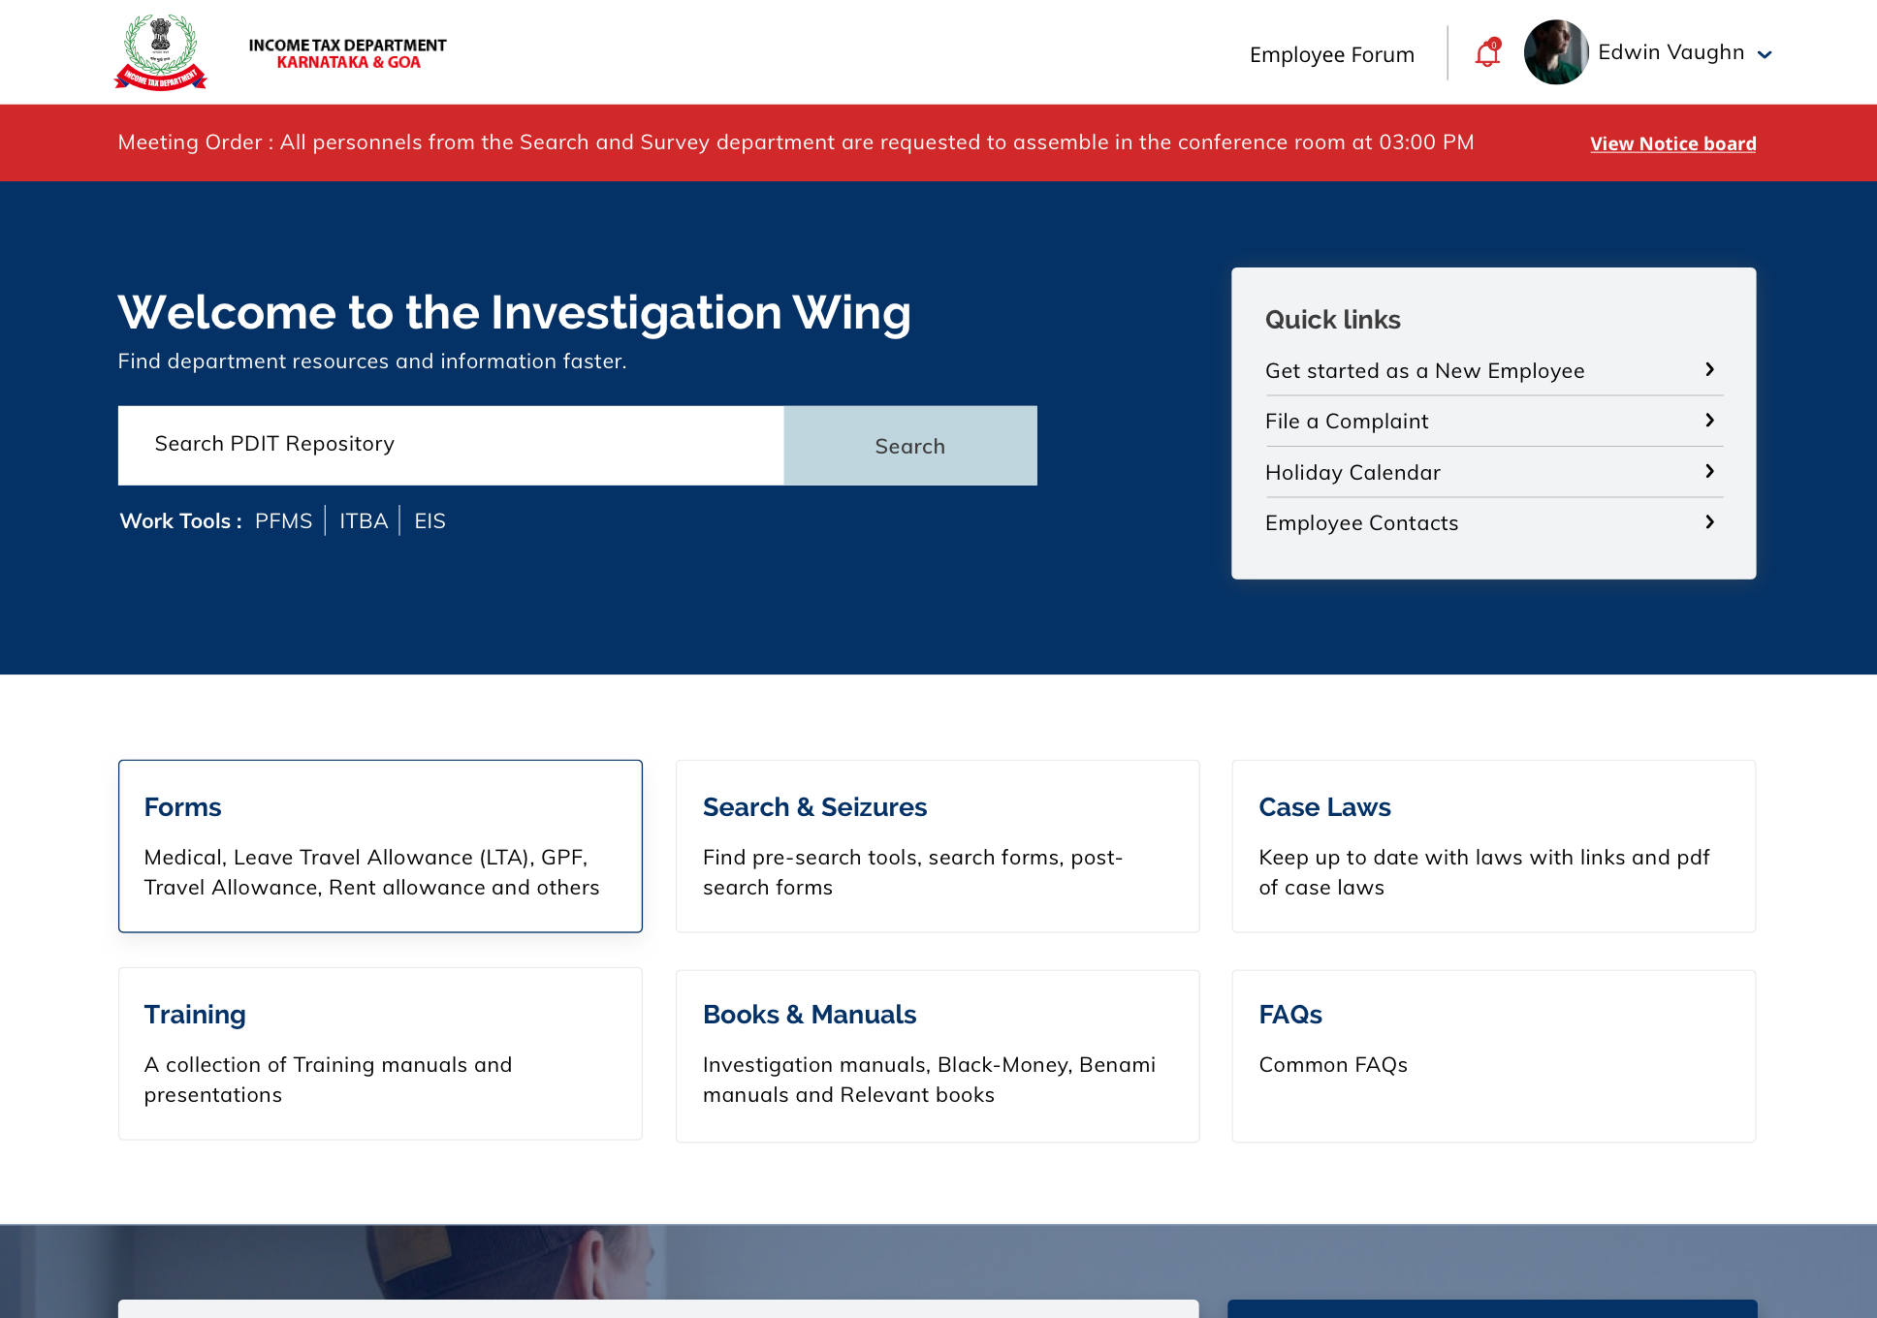Screen dimensions: 1877x1318
Task: Open the View Notice board link
Action: (1672, 143)
